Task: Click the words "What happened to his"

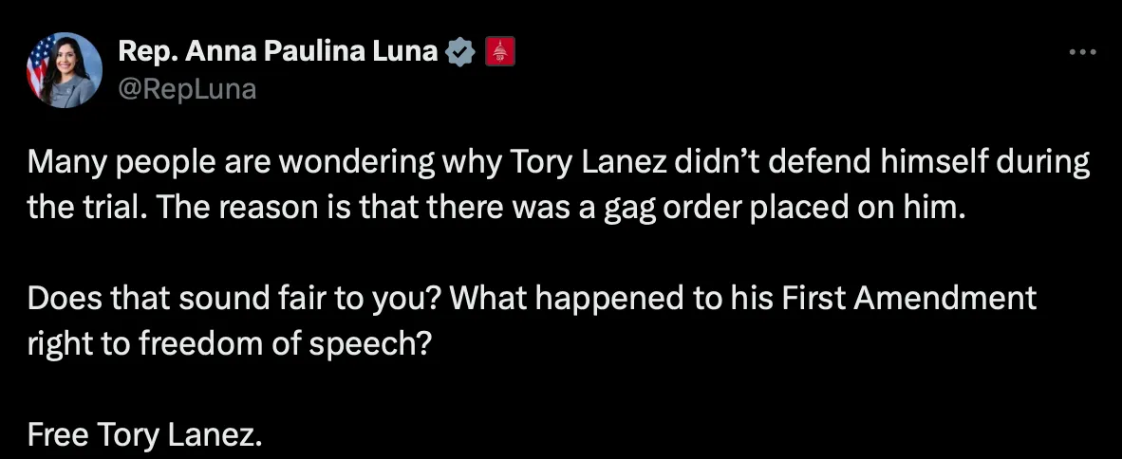Action: [614, 298]
